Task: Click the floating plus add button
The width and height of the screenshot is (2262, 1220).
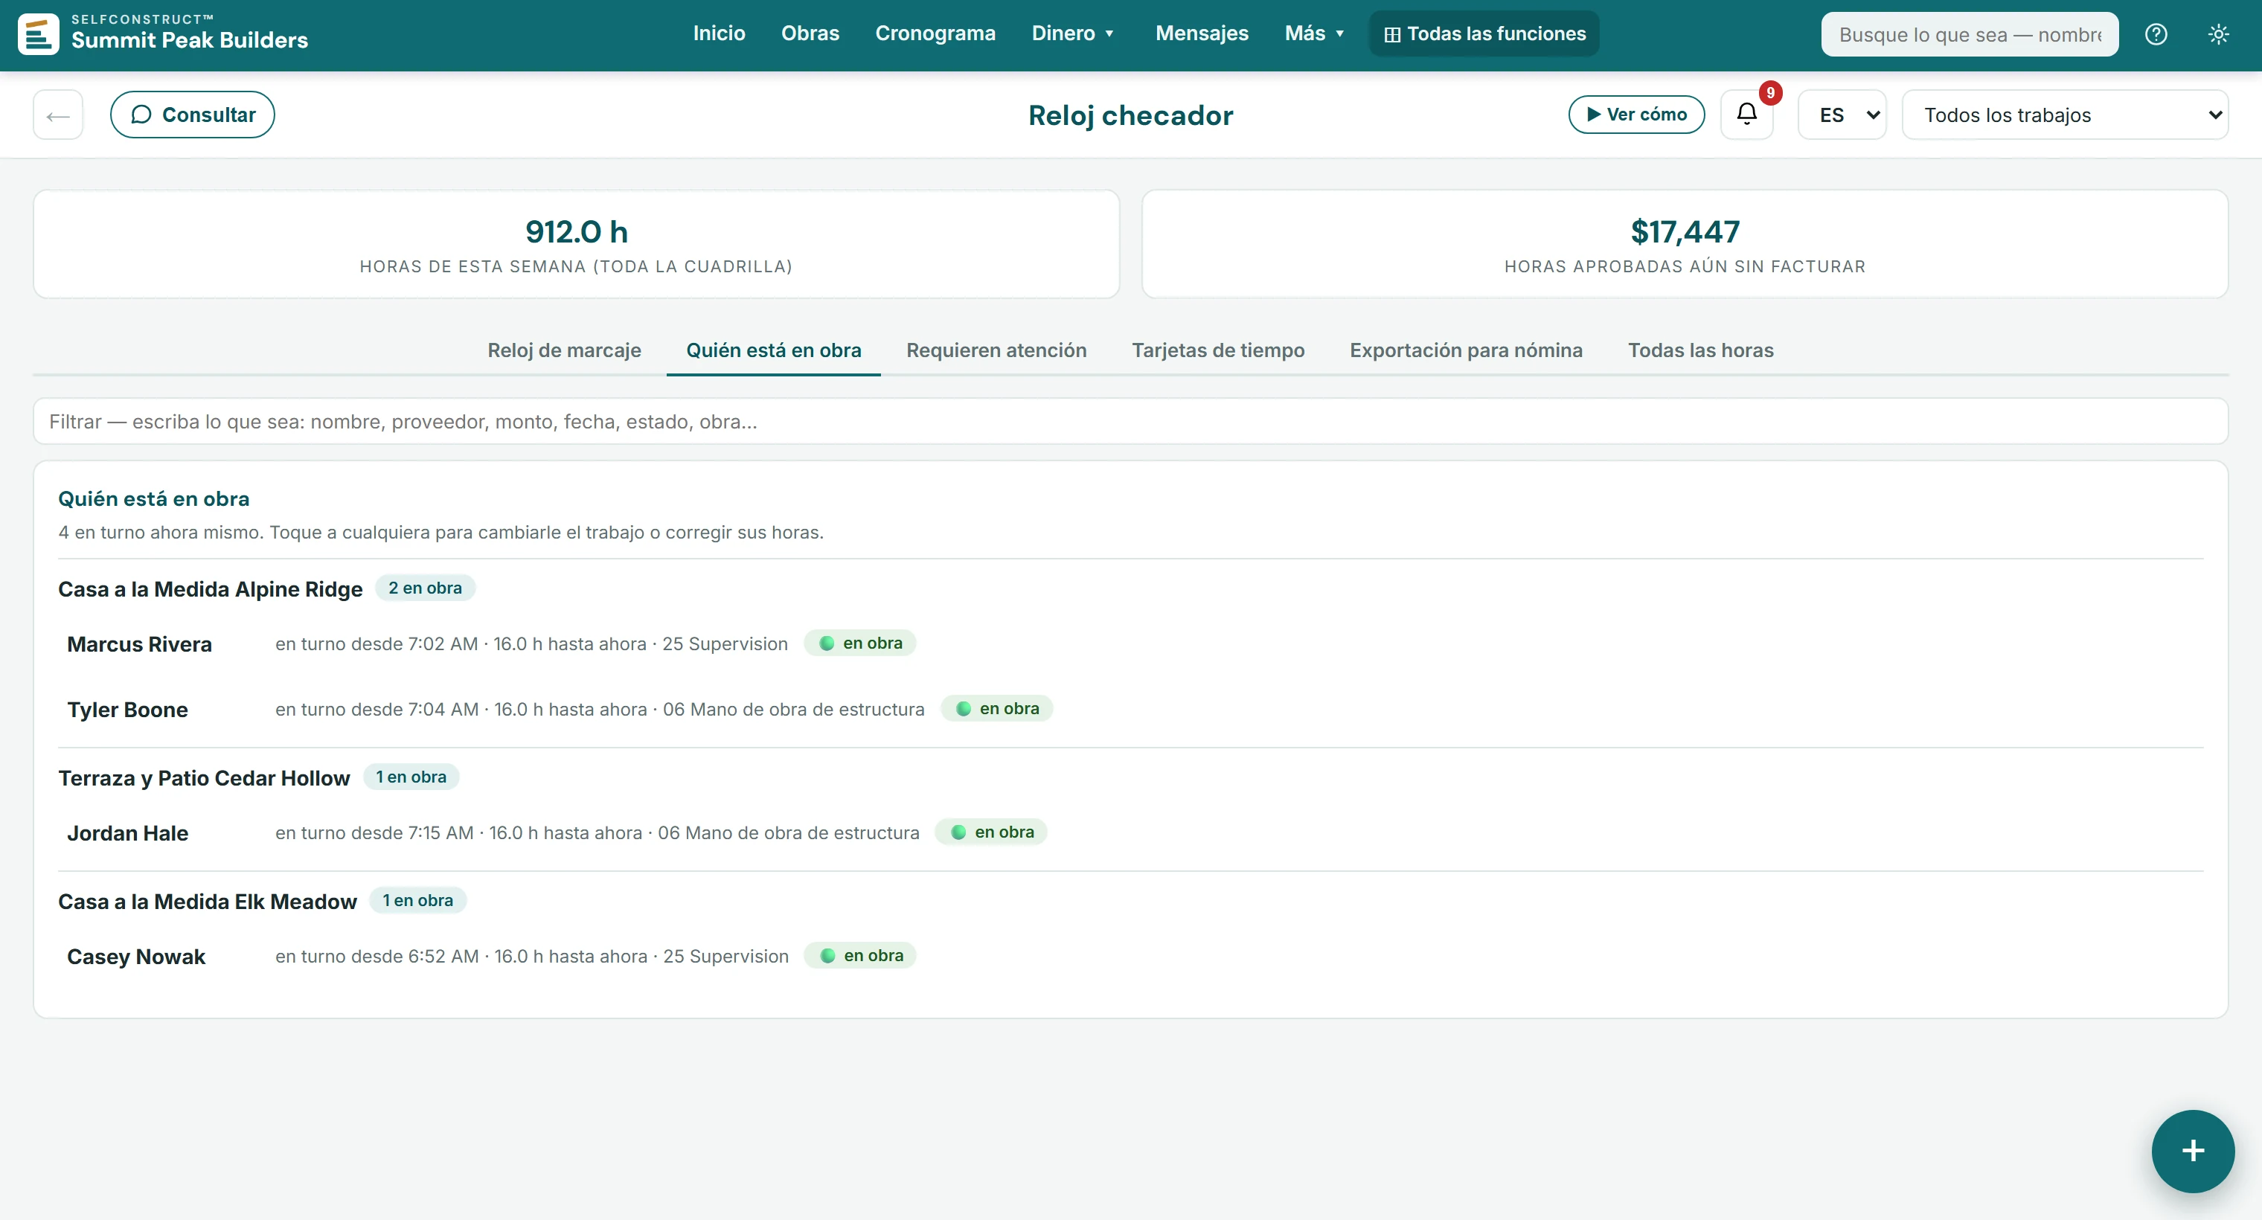Action: point(2193,1151)
